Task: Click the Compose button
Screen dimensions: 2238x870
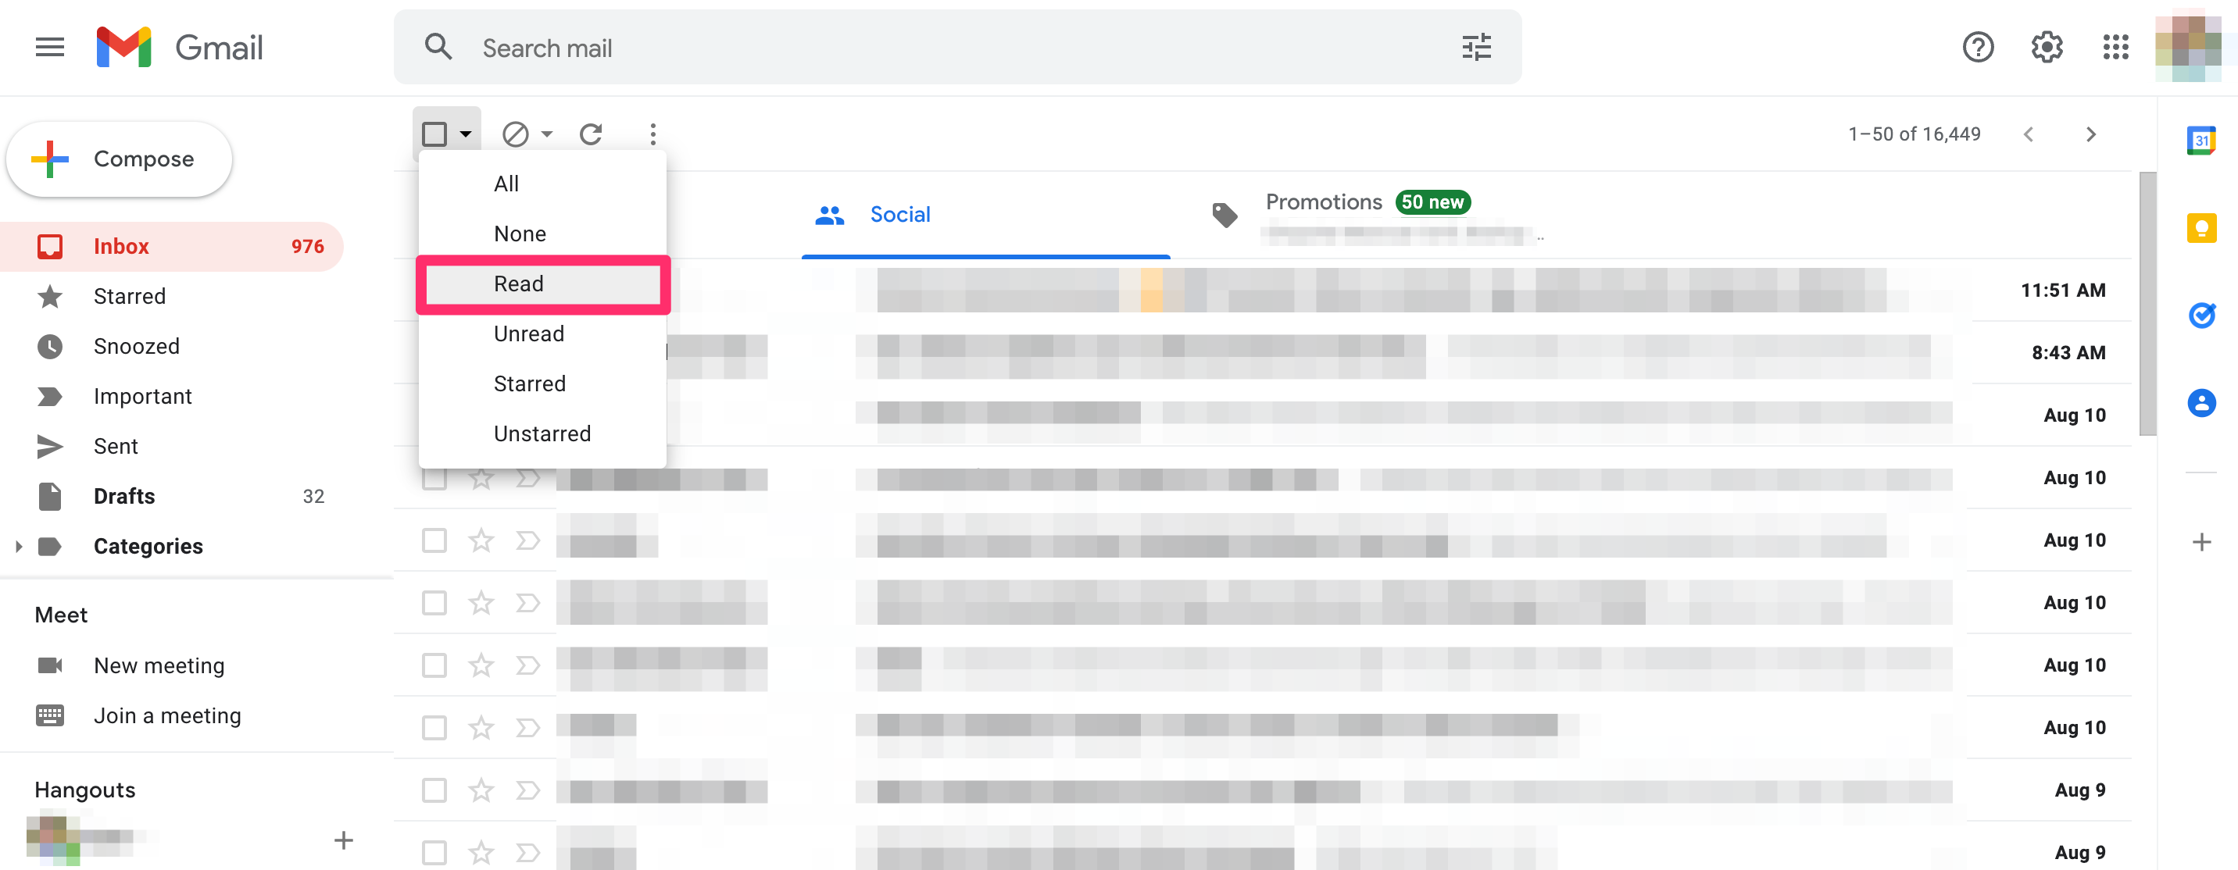Action: pyautogui.click(x=119, y=158)
